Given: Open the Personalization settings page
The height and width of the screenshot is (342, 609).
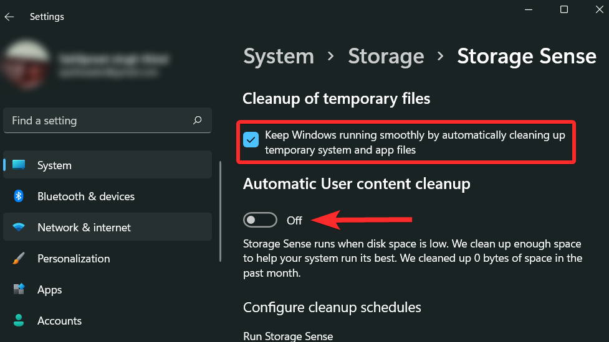Looking at the screenshot, I should point(74,259).
